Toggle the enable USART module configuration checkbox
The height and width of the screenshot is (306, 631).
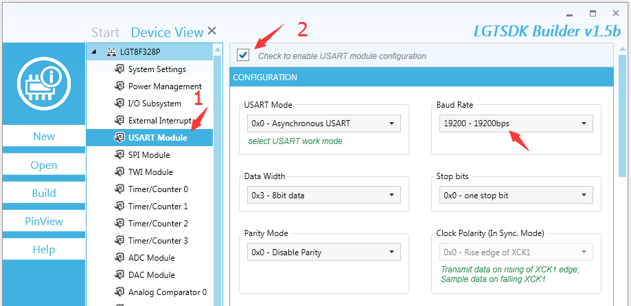243,55
